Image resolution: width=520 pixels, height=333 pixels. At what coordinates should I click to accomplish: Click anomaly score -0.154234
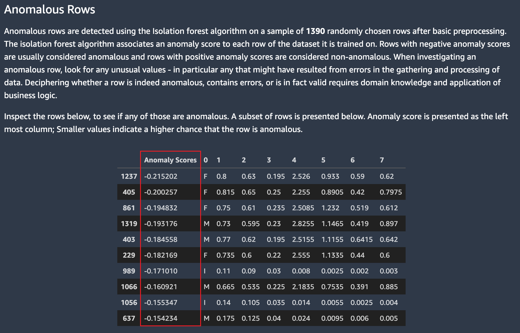(161, 318)
